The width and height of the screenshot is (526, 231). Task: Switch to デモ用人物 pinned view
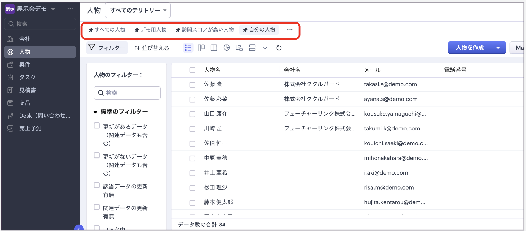coord(151,30)
